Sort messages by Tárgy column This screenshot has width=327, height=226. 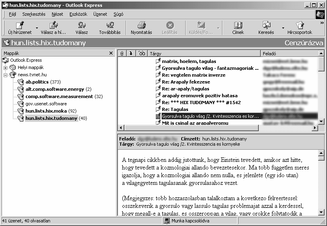click(x=204, y=54)
